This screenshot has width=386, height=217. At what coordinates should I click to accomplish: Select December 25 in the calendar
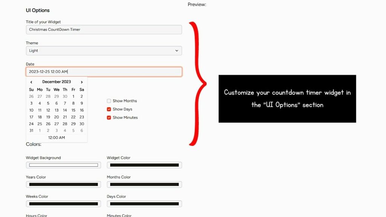coord(40,124)
